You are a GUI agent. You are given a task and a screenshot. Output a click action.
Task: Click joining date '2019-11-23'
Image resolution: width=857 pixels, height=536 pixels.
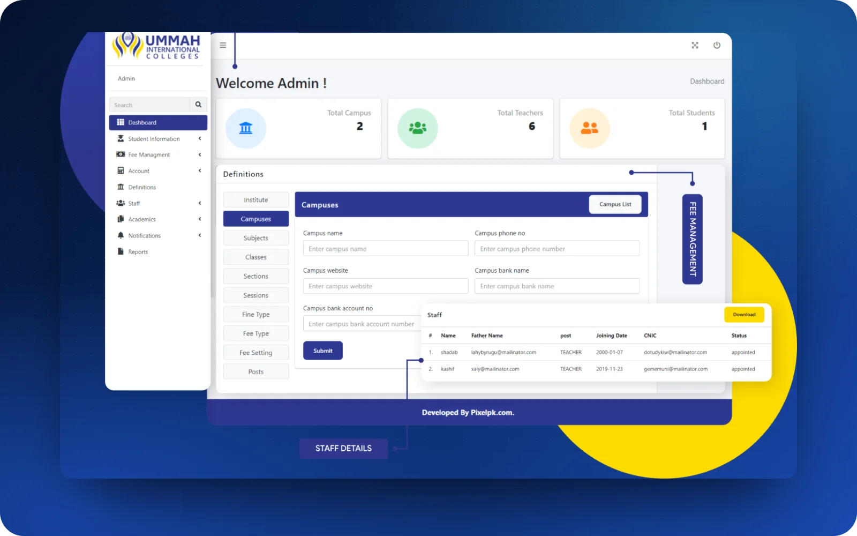610,369
